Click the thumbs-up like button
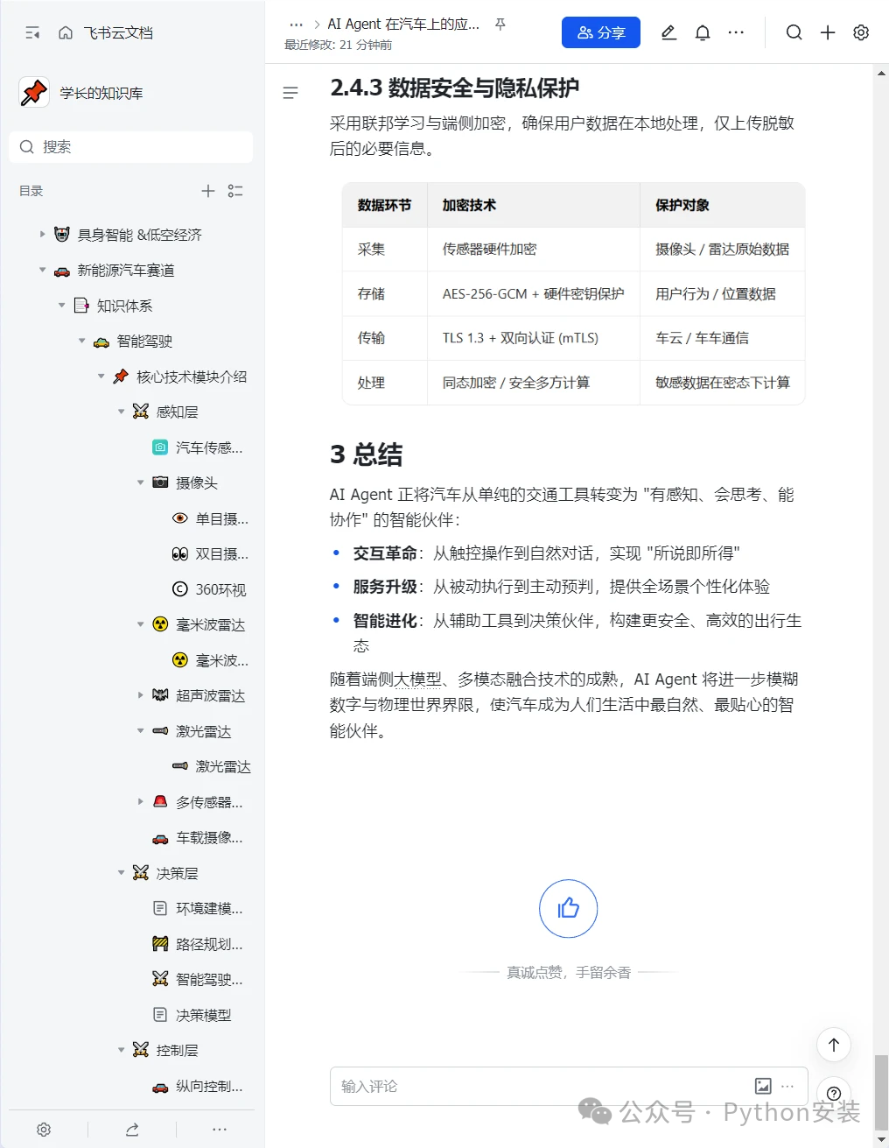This screenshot has height=1148, width=889. [569, 908]
